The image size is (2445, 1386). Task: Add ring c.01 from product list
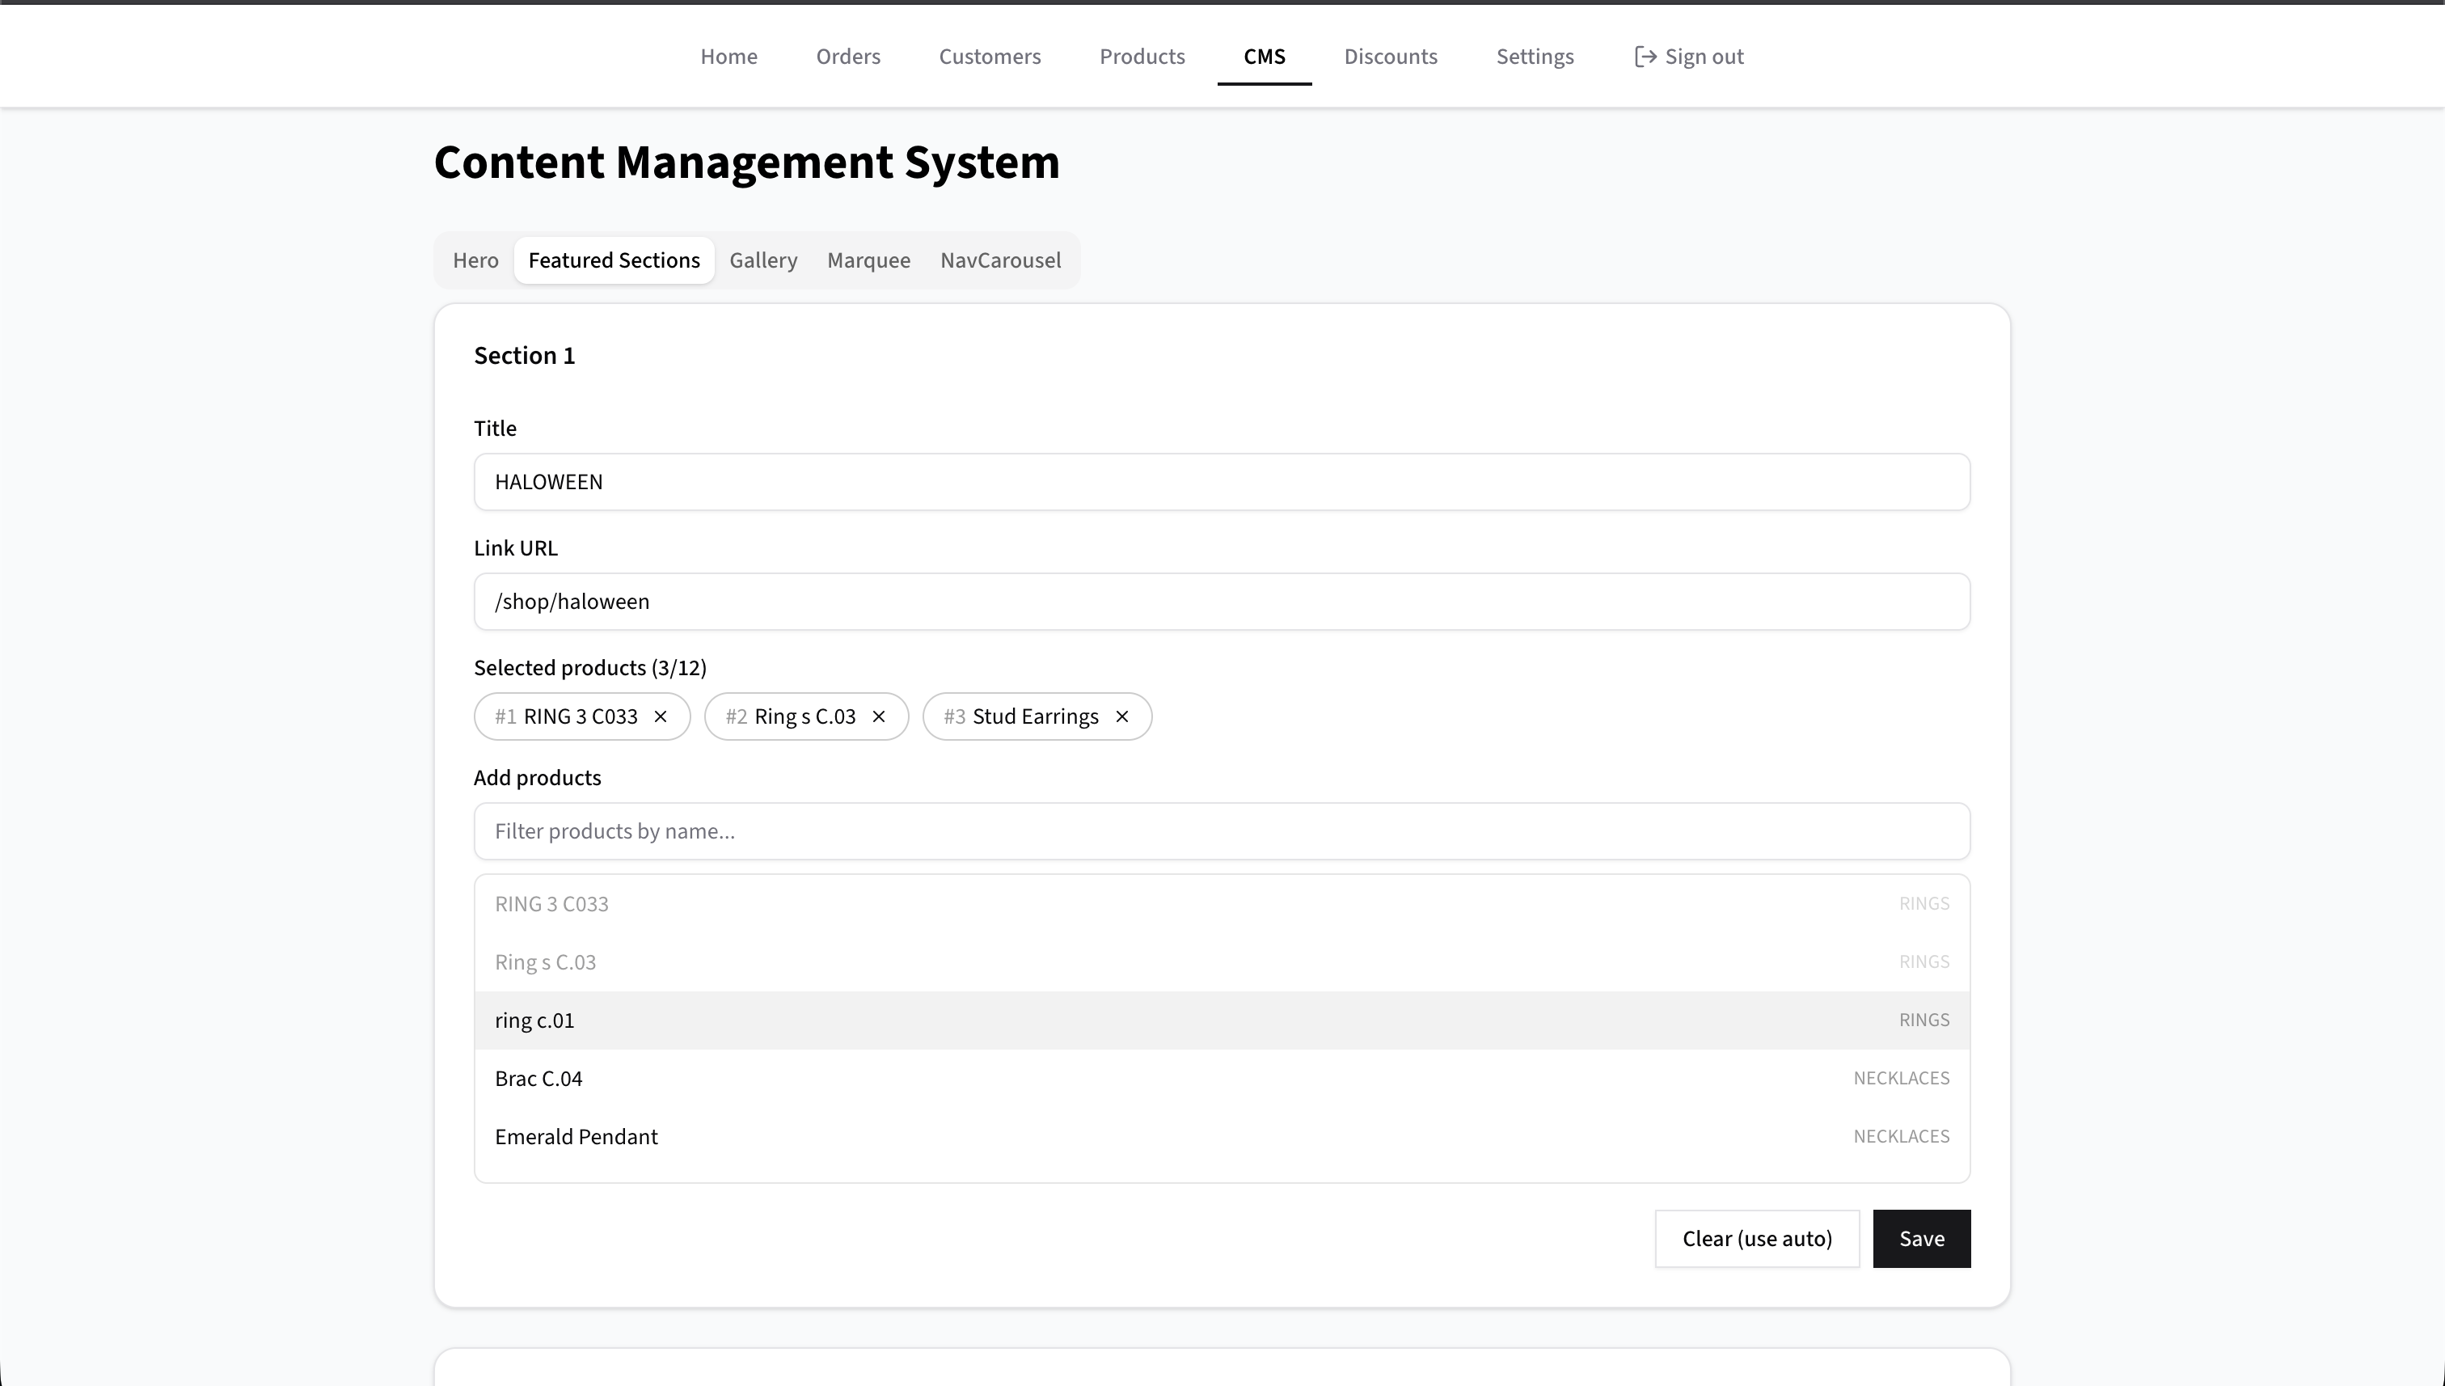point(1221,1020)
